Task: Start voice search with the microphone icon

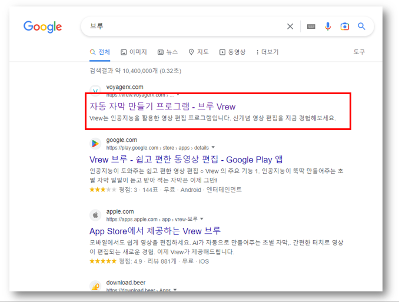Action: (x=328, y=26)
